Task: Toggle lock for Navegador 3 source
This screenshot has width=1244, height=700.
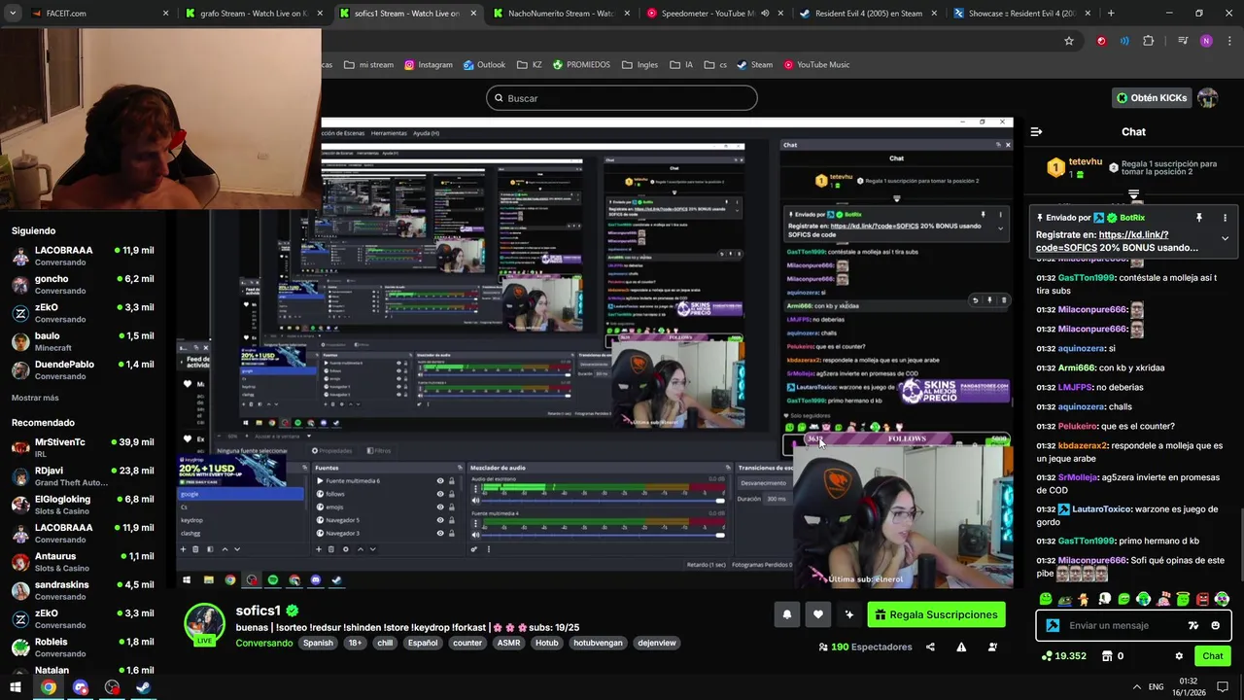Action: [x=451, y=533]
